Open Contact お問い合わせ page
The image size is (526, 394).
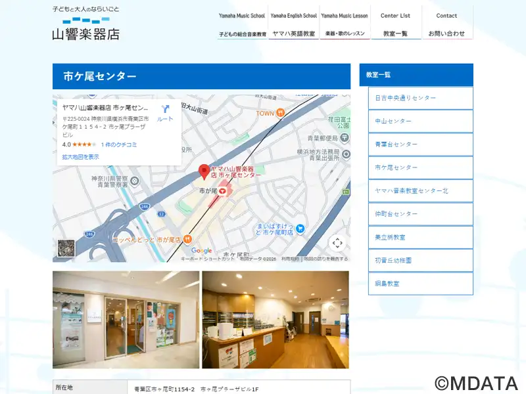446,24
